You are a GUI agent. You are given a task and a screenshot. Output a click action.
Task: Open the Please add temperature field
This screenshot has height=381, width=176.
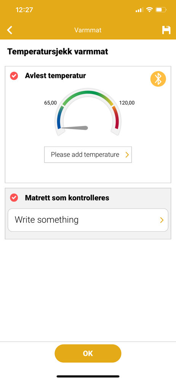click(x=88, y=155)
